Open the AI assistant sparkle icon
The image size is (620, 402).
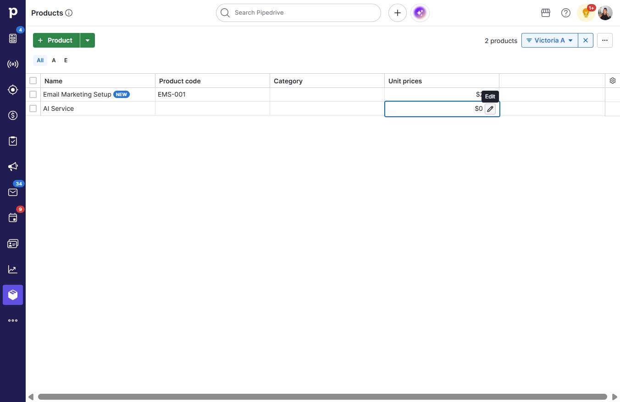(420, 13)
